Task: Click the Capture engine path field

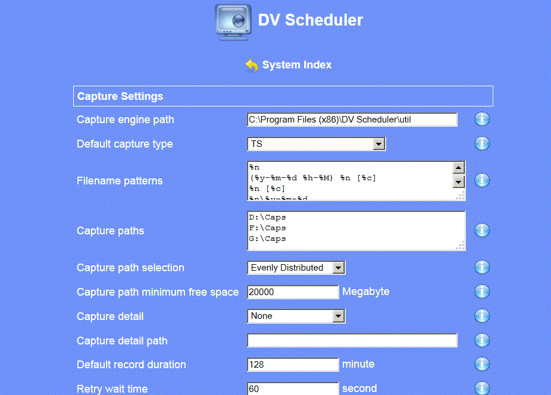Action: 352,120
